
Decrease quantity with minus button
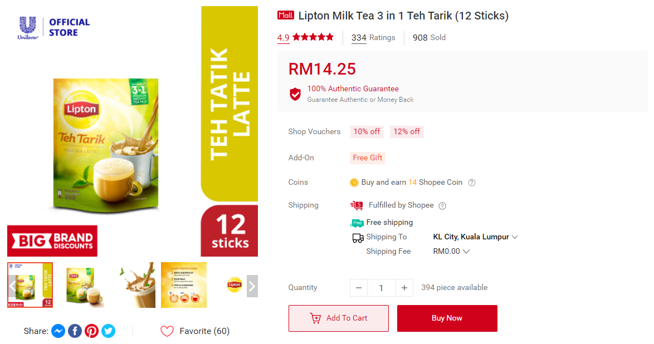point(359,288)
